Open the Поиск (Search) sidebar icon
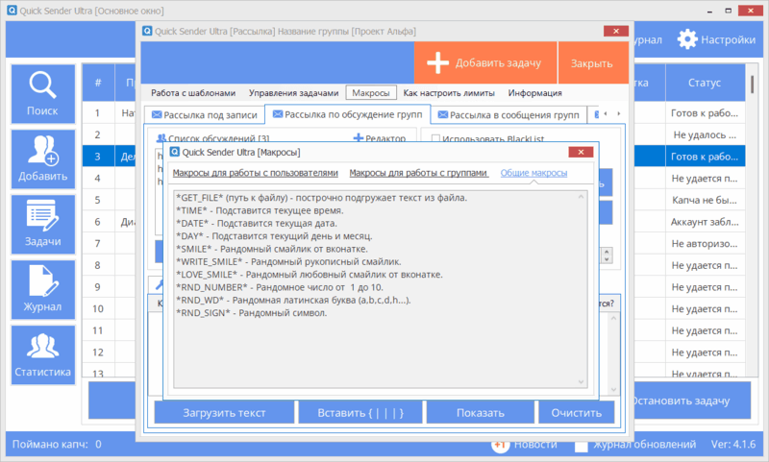The width and height of the screenshot is (769, 462). point(42,94)
